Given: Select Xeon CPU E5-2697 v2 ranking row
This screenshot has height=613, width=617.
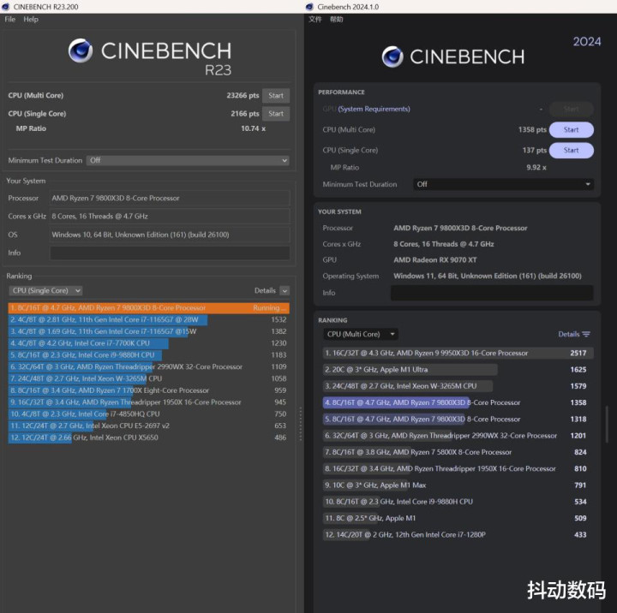Looking at the screenshot, I should [x=149, y=426].
